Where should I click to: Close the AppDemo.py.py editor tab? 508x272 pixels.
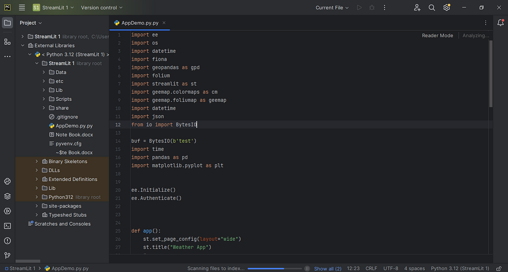click(164, 23)
